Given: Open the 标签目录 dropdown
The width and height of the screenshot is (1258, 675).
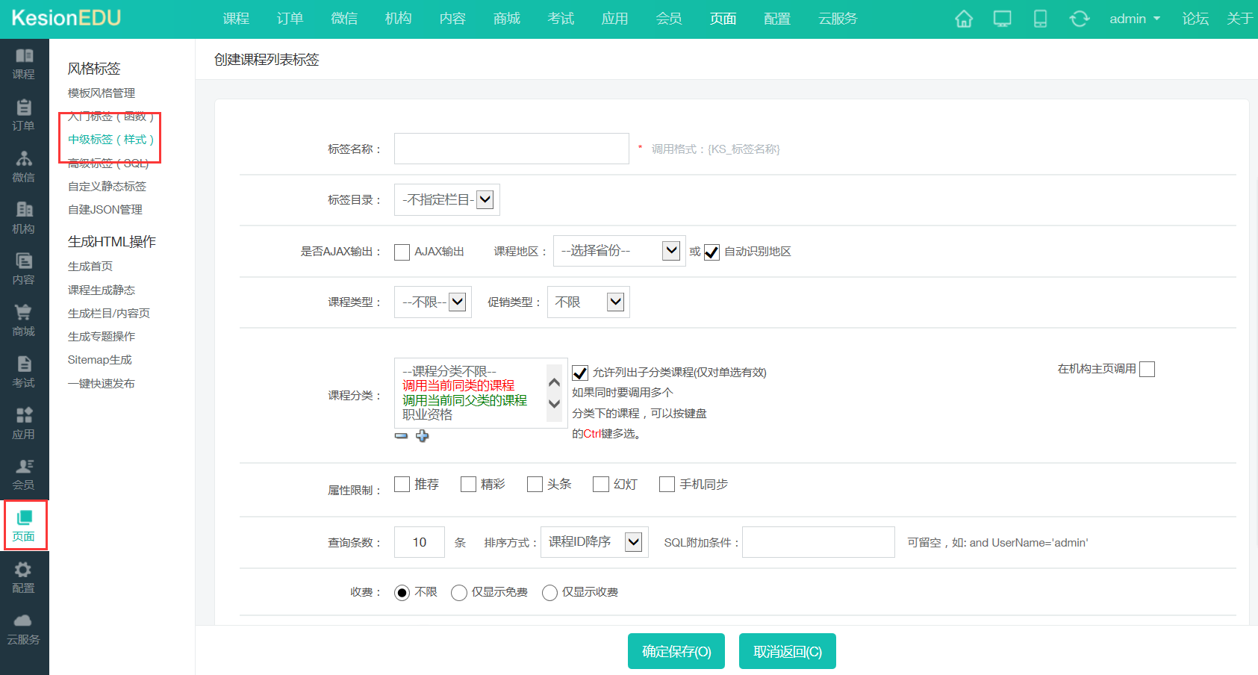Looking at the screenshot, I should coord(447,199).
